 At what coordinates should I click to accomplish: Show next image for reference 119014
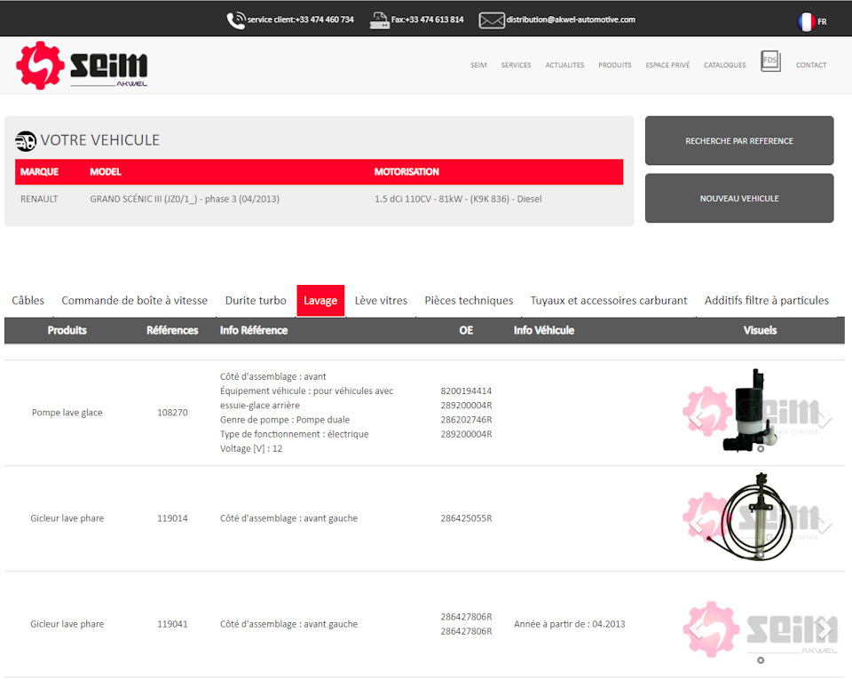(824, 525)
